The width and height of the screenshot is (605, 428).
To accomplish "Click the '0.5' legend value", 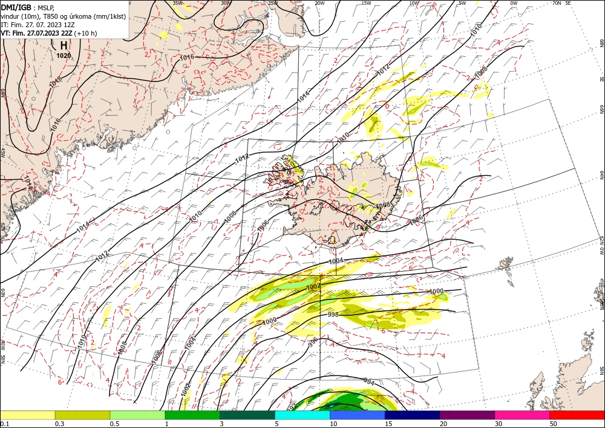I will coord(114,424).
